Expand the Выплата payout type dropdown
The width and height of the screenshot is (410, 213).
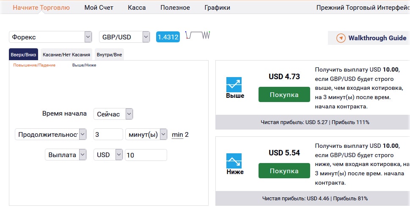point(66,155)
